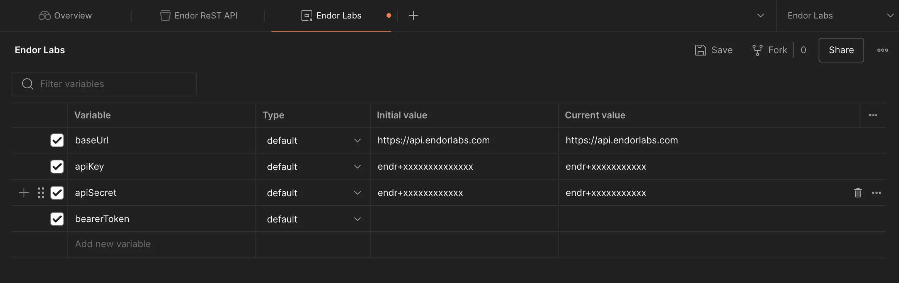Click Add new variable
899x283 pixels.
point(112,244)
